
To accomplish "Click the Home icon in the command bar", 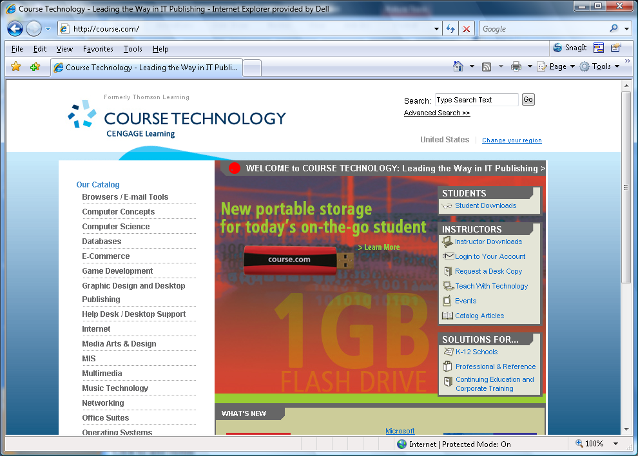I will [x=458, y=66].
